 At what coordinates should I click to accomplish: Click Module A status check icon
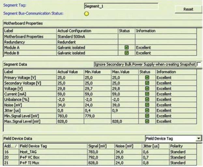(x=126, y=48)
